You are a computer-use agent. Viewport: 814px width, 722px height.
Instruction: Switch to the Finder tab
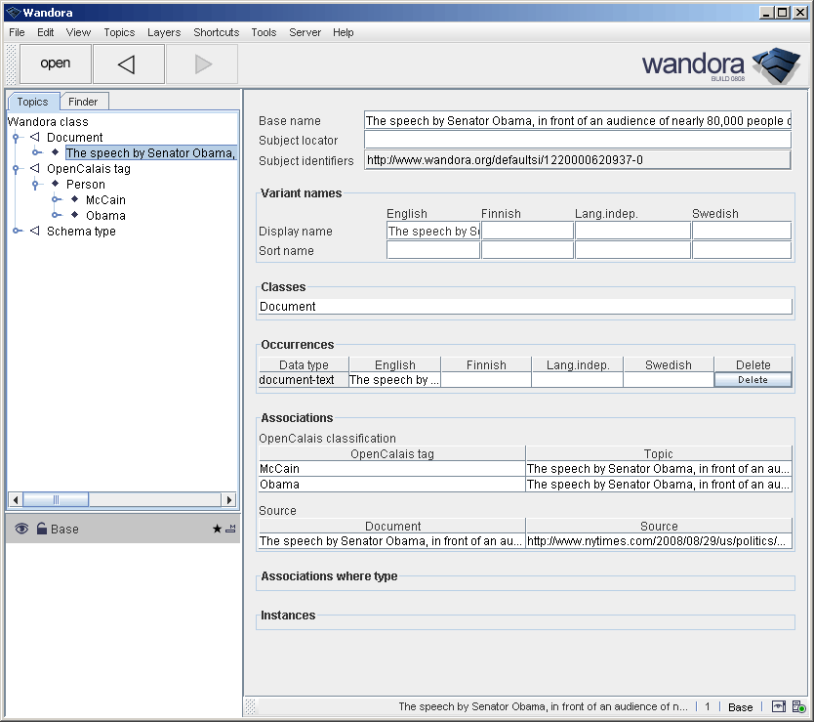tap(83, 102)
